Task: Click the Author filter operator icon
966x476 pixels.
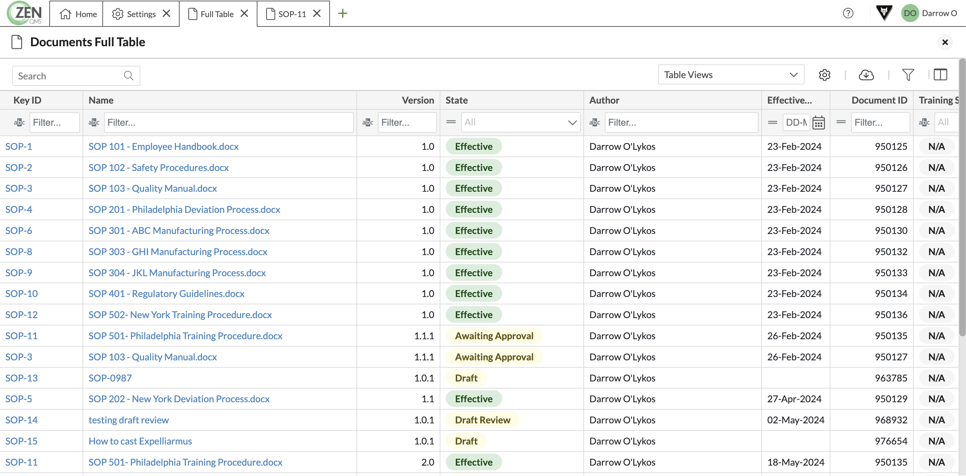Action: (x=594, y=122)
